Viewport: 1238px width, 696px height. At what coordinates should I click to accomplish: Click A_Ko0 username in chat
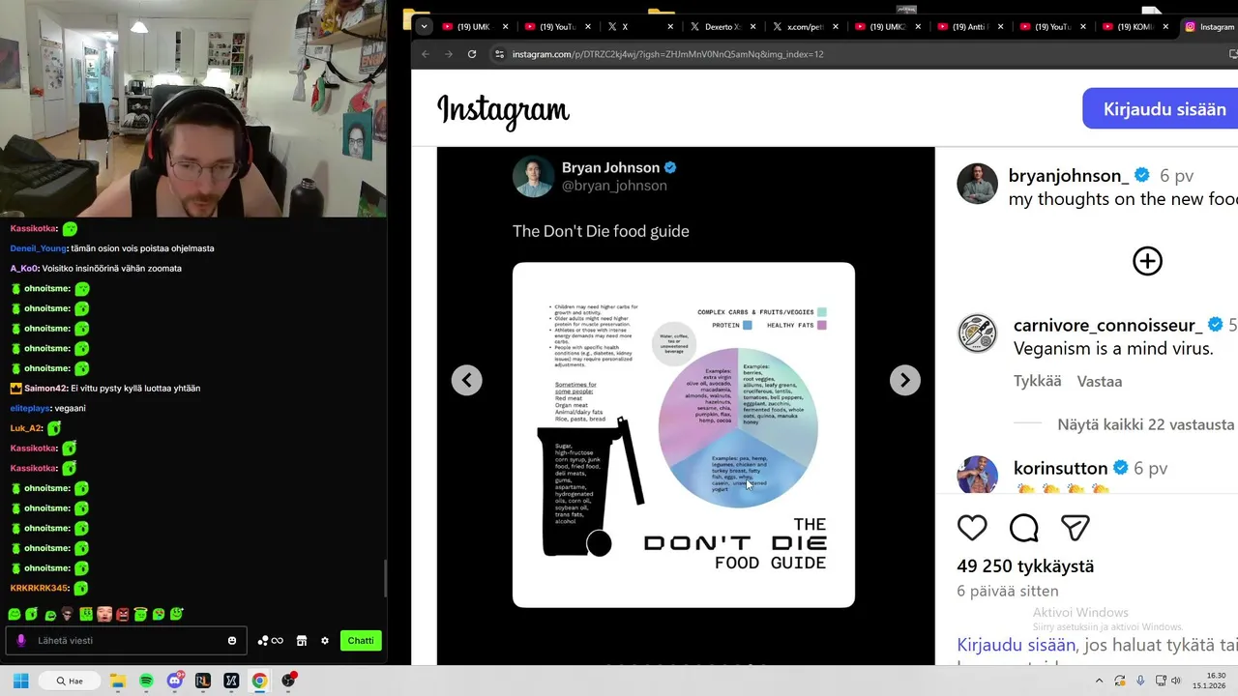24,268
